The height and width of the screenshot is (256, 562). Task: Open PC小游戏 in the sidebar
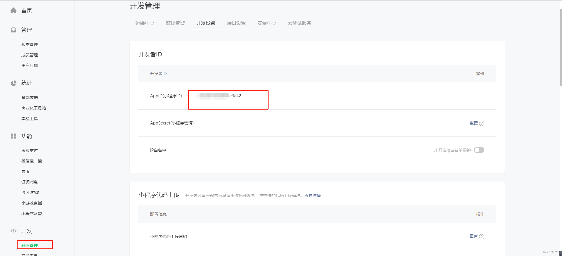click(30, 193)
